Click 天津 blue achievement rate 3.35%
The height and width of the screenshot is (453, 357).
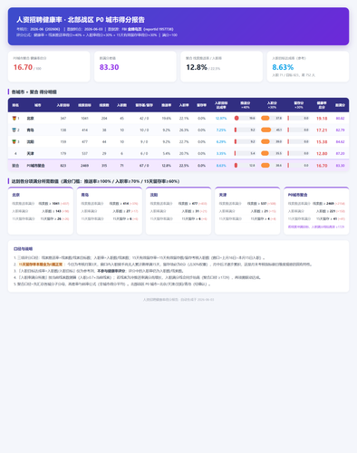pos(221,153)
